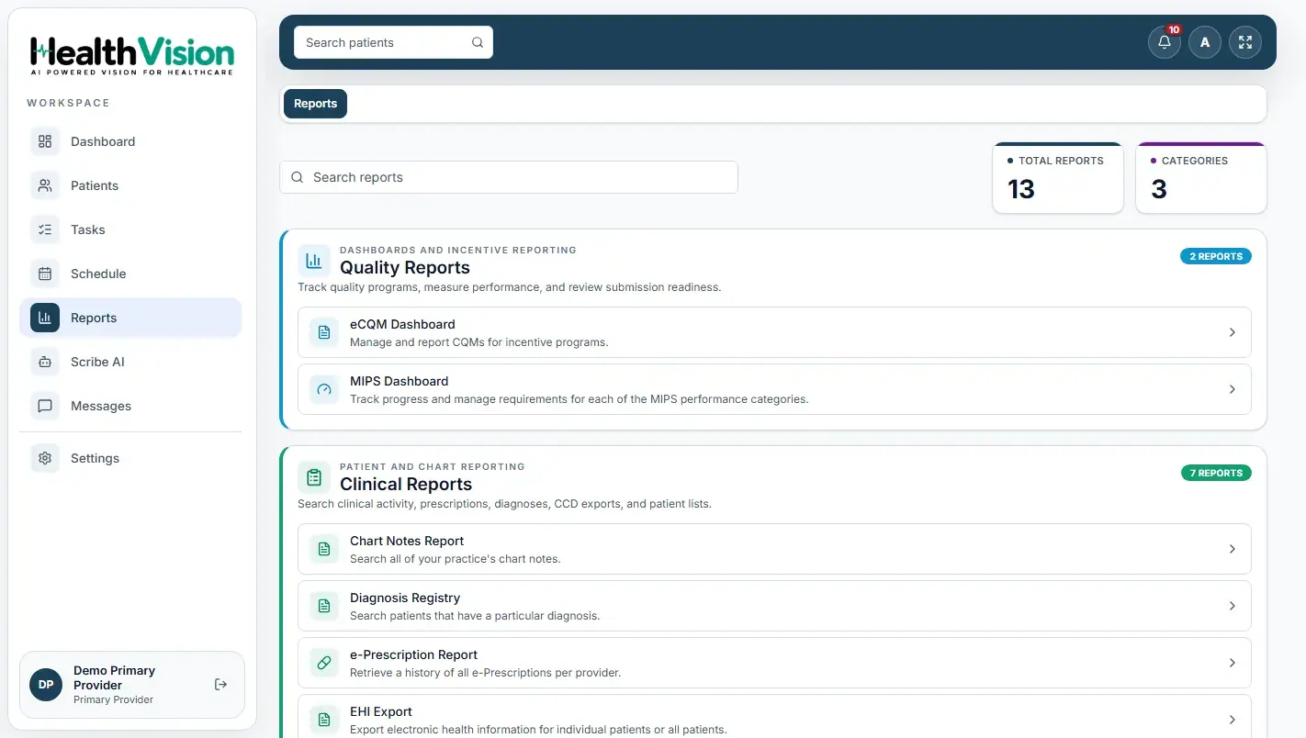Open Dashboard from the sidebar

[130, 141]
